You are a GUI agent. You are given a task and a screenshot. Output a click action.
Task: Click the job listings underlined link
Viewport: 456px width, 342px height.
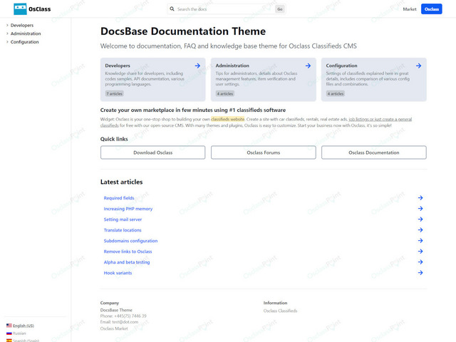380,119
